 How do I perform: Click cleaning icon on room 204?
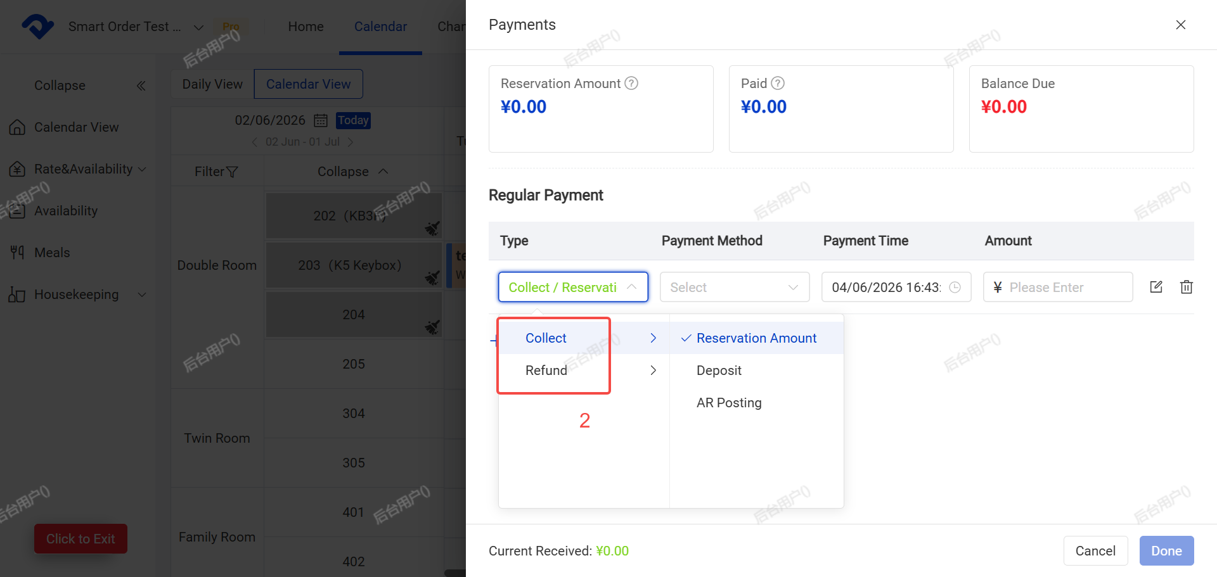432,327
